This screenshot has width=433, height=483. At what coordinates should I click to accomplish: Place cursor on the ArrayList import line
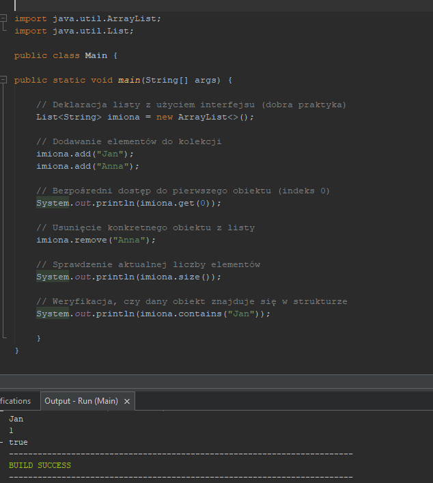point(88,18)
